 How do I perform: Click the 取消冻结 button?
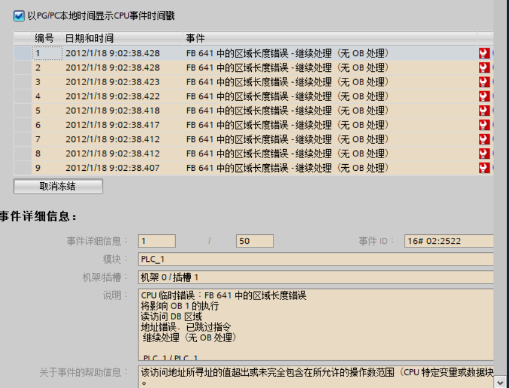click(x=58, y=186)
